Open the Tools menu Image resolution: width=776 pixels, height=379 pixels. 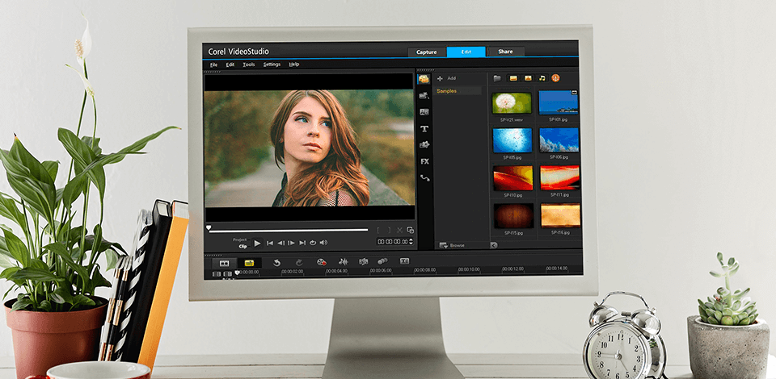pyautogui.click(x=248, y=65)
